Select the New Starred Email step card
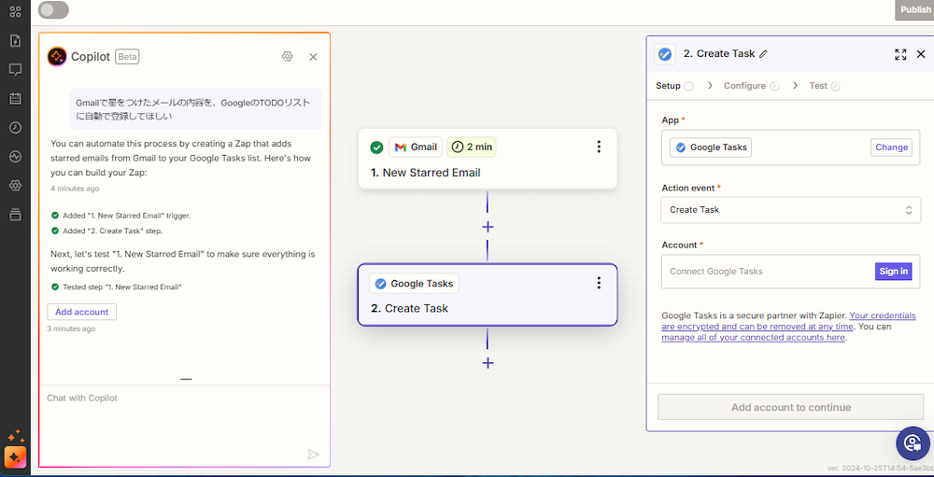This screenshot has height=477, width=934. point(488,159)
